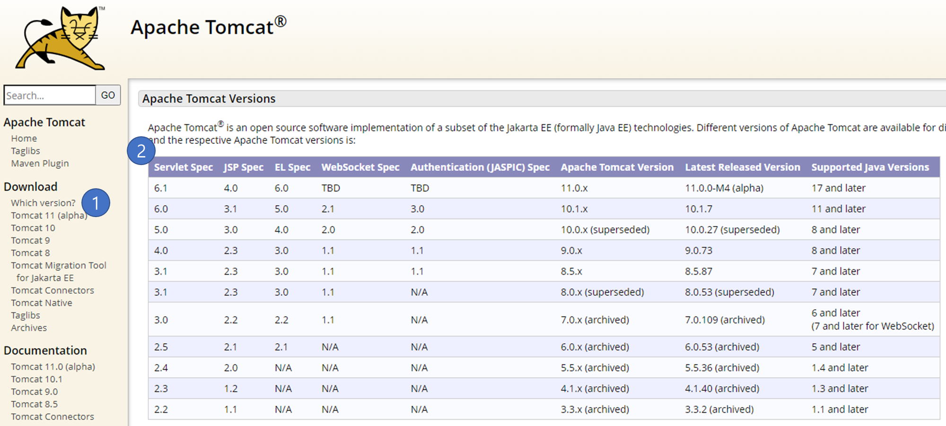Select the '8.0.x (superseded)' cell
Image resolution: width=946 pixels, height=426 pixels.
(x=603, y=292)
